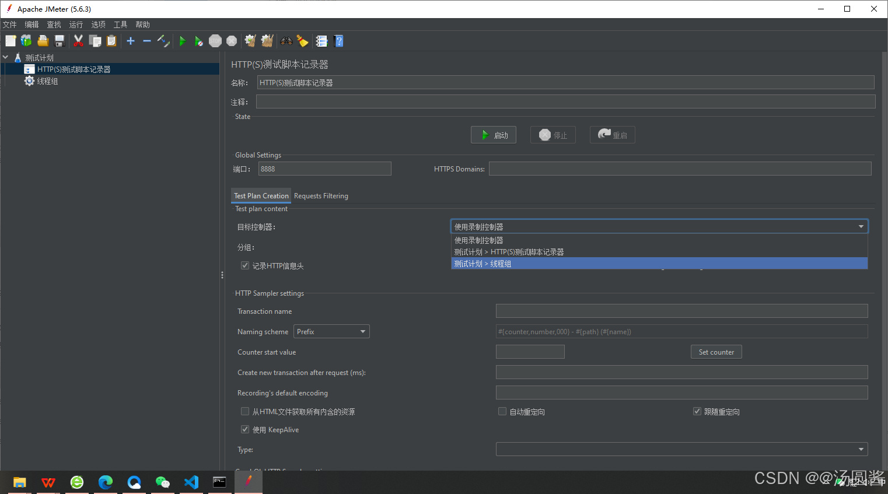Click the Stop sign toolbar icon
Screen dimensions: 888x494
click(215, 41)
